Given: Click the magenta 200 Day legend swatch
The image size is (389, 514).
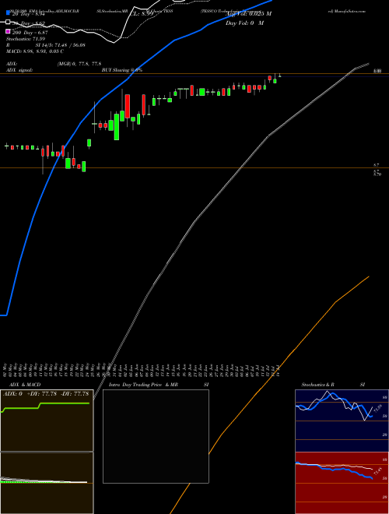Looking at the screenshot, I should 9,31.
